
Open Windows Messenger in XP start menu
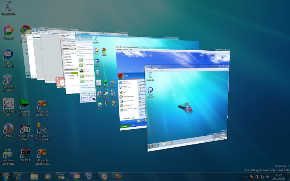click(127, 101)
